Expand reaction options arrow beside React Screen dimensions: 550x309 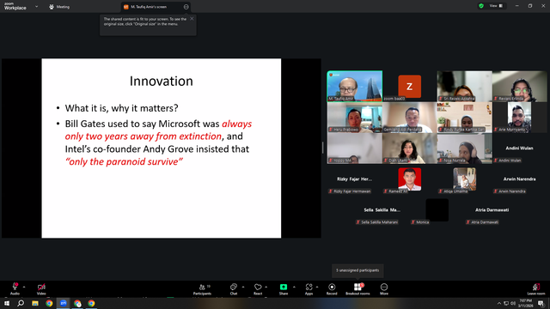coord(266,287)
